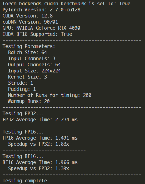Viewport: 145px width, 184px height.
Task: Click the BF16 Average Time 1.966 ms line
Action: pos(40,162)
